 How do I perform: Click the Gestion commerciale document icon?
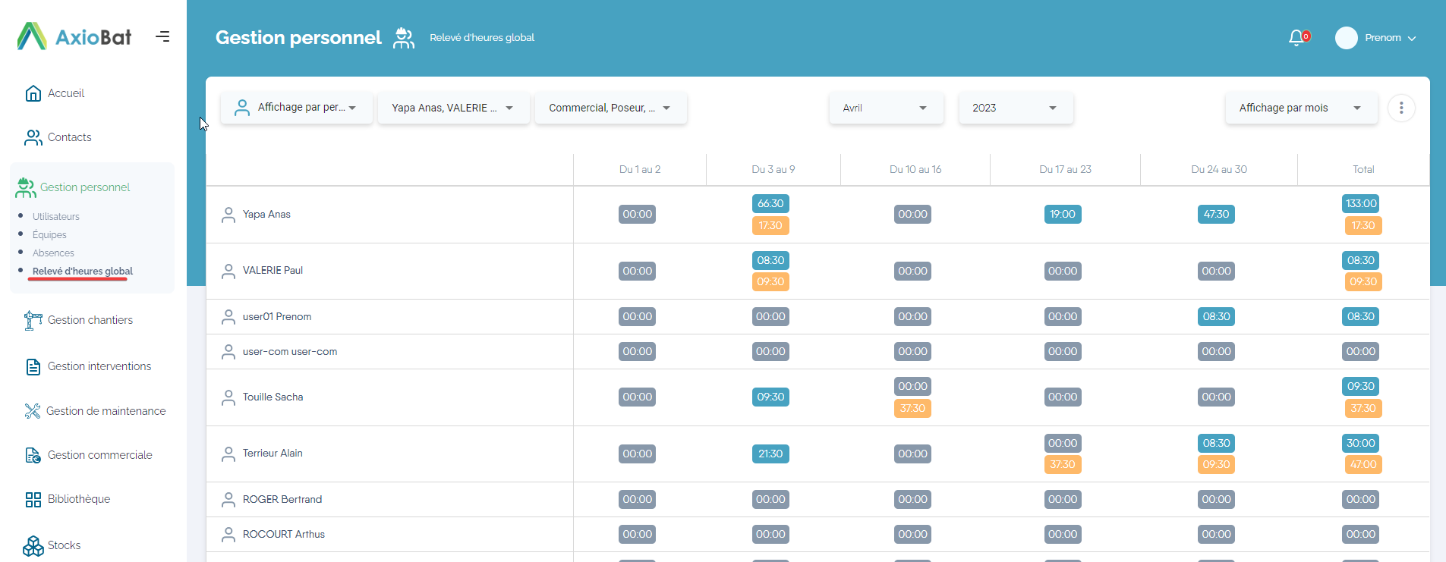(33, 455)
